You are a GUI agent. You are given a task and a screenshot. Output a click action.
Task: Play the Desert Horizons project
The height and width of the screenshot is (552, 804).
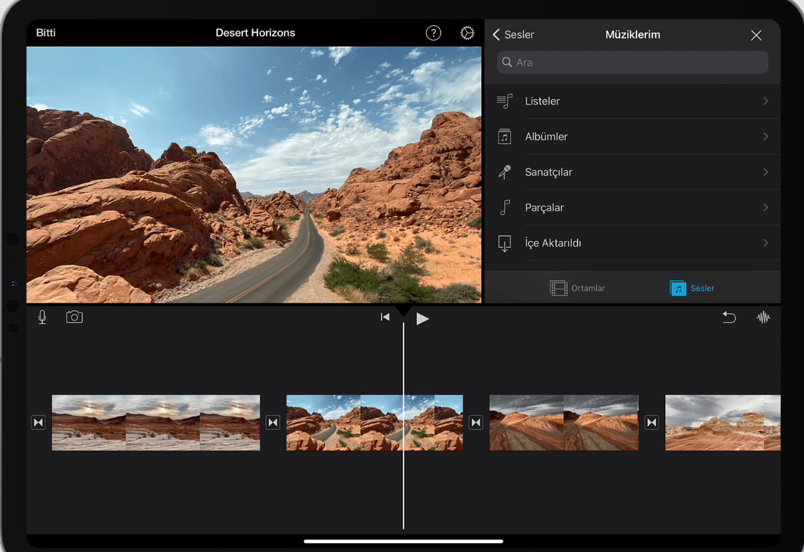422,318
